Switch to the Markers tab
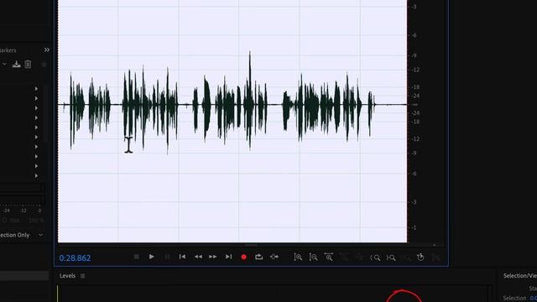 pos(8,50)
